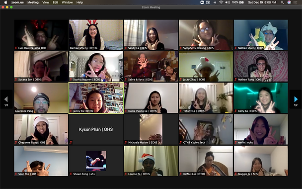Go to next page of participants

click(296, 99)
